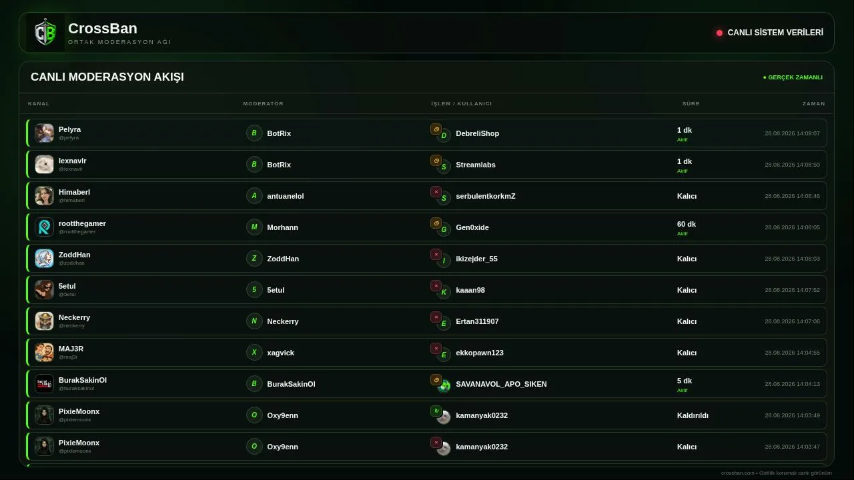The height and width of the screenshot is (480, 854).
Task: Click the crossban.com footer text
Action: tap(777, 473)
